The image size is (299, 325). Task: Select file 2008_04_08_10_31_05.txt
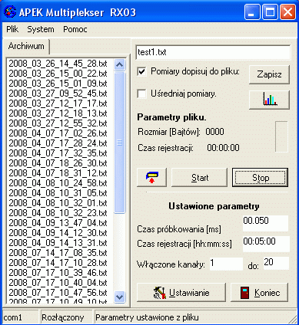(58, 193)
